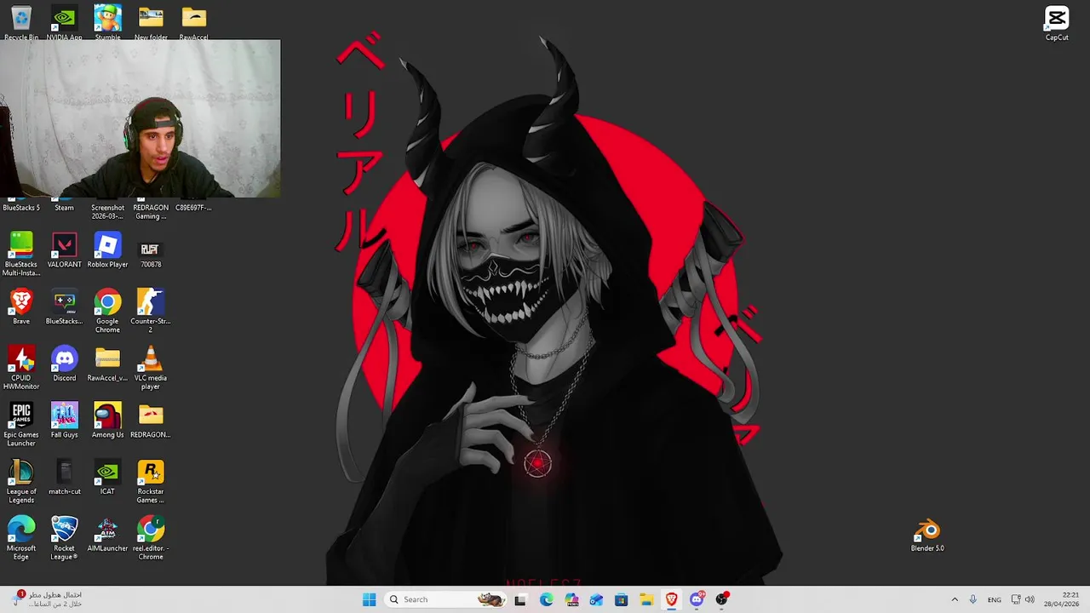Select the ICAT NVIDIA shortcut

(107, 478)
